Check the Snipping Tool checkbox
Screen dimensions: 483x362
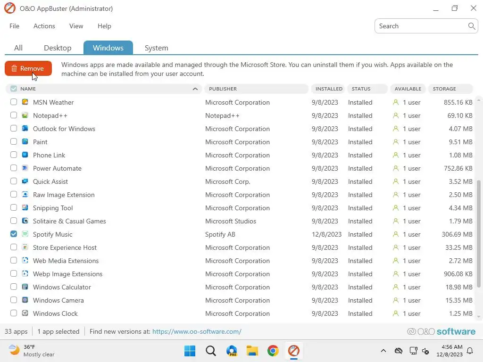[x=14, y=208]
